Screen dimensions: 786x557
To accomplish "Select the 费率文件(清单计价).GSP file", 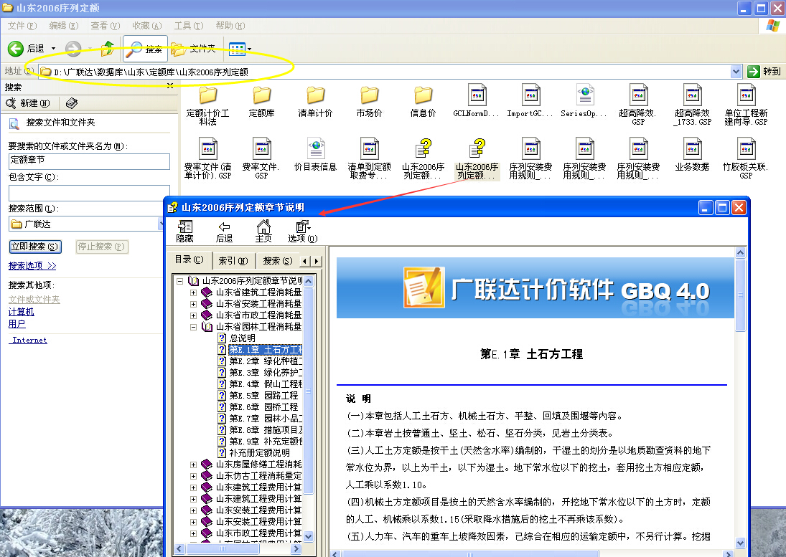I will [x=207, y=158].
